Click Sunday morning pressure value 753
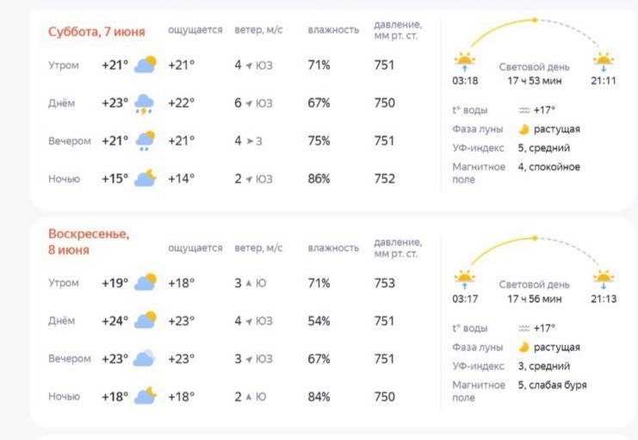638x440 pixels. [x=385, y=283]
